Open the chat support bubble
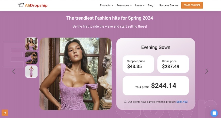221x118 pixels. [214, 113]
